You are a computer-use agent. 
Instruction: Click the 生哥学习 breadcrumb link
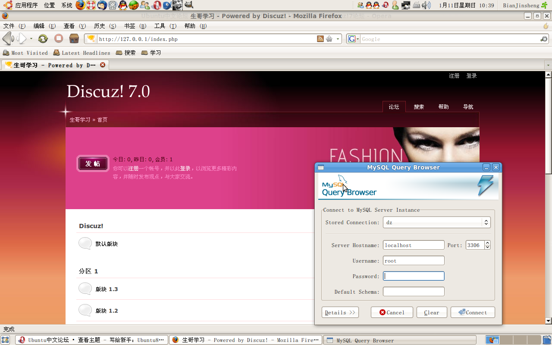tap(80, 119)
